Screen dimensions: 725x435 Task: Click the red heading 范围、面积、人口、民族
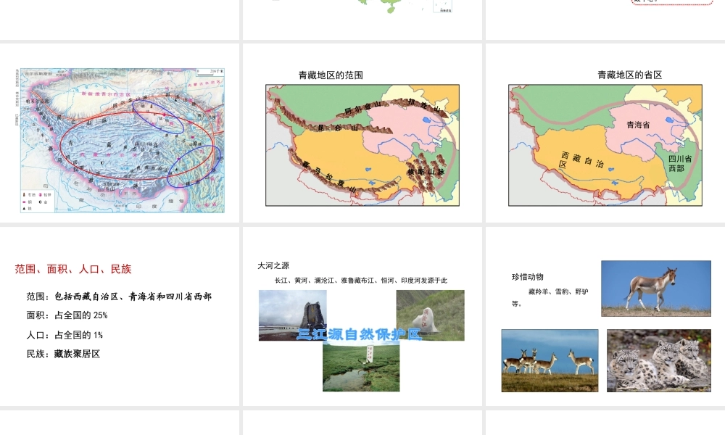(73, 269)
